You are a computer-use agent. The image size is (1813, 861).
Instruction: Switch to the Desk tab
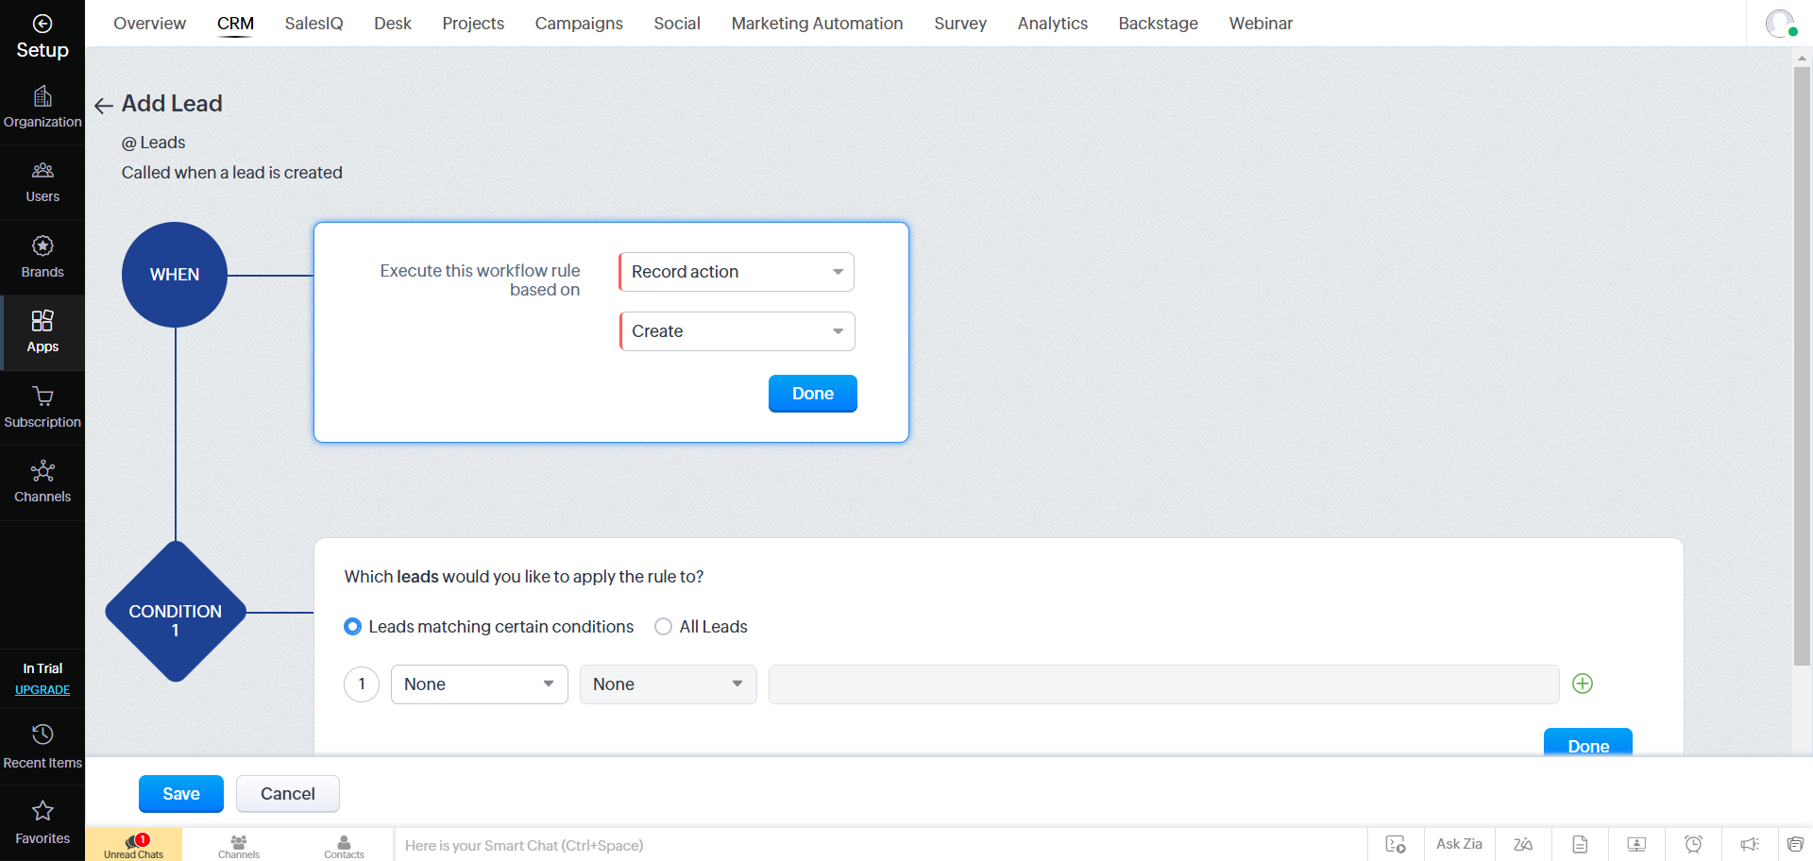coord(393,24)
